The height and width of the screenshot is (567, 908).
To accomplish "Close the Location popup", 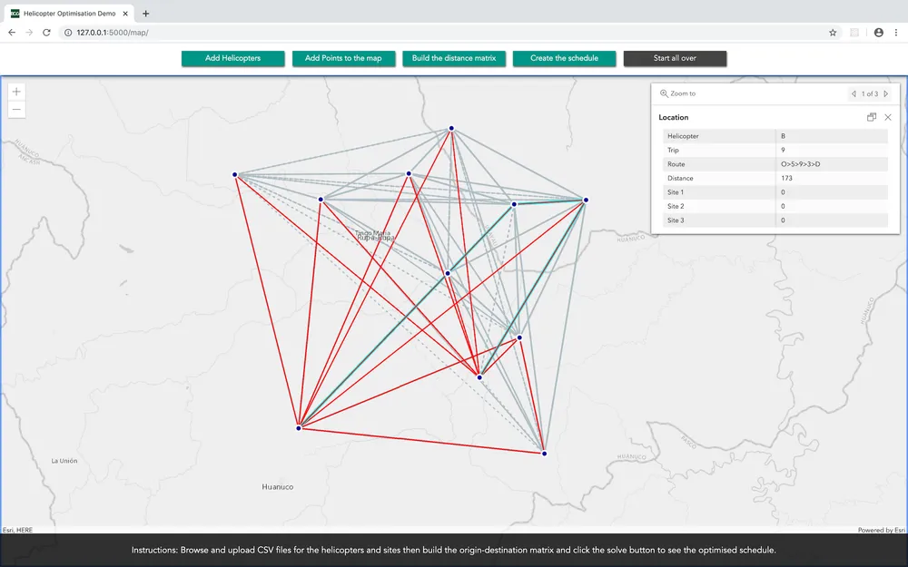I will coord(888,117).
